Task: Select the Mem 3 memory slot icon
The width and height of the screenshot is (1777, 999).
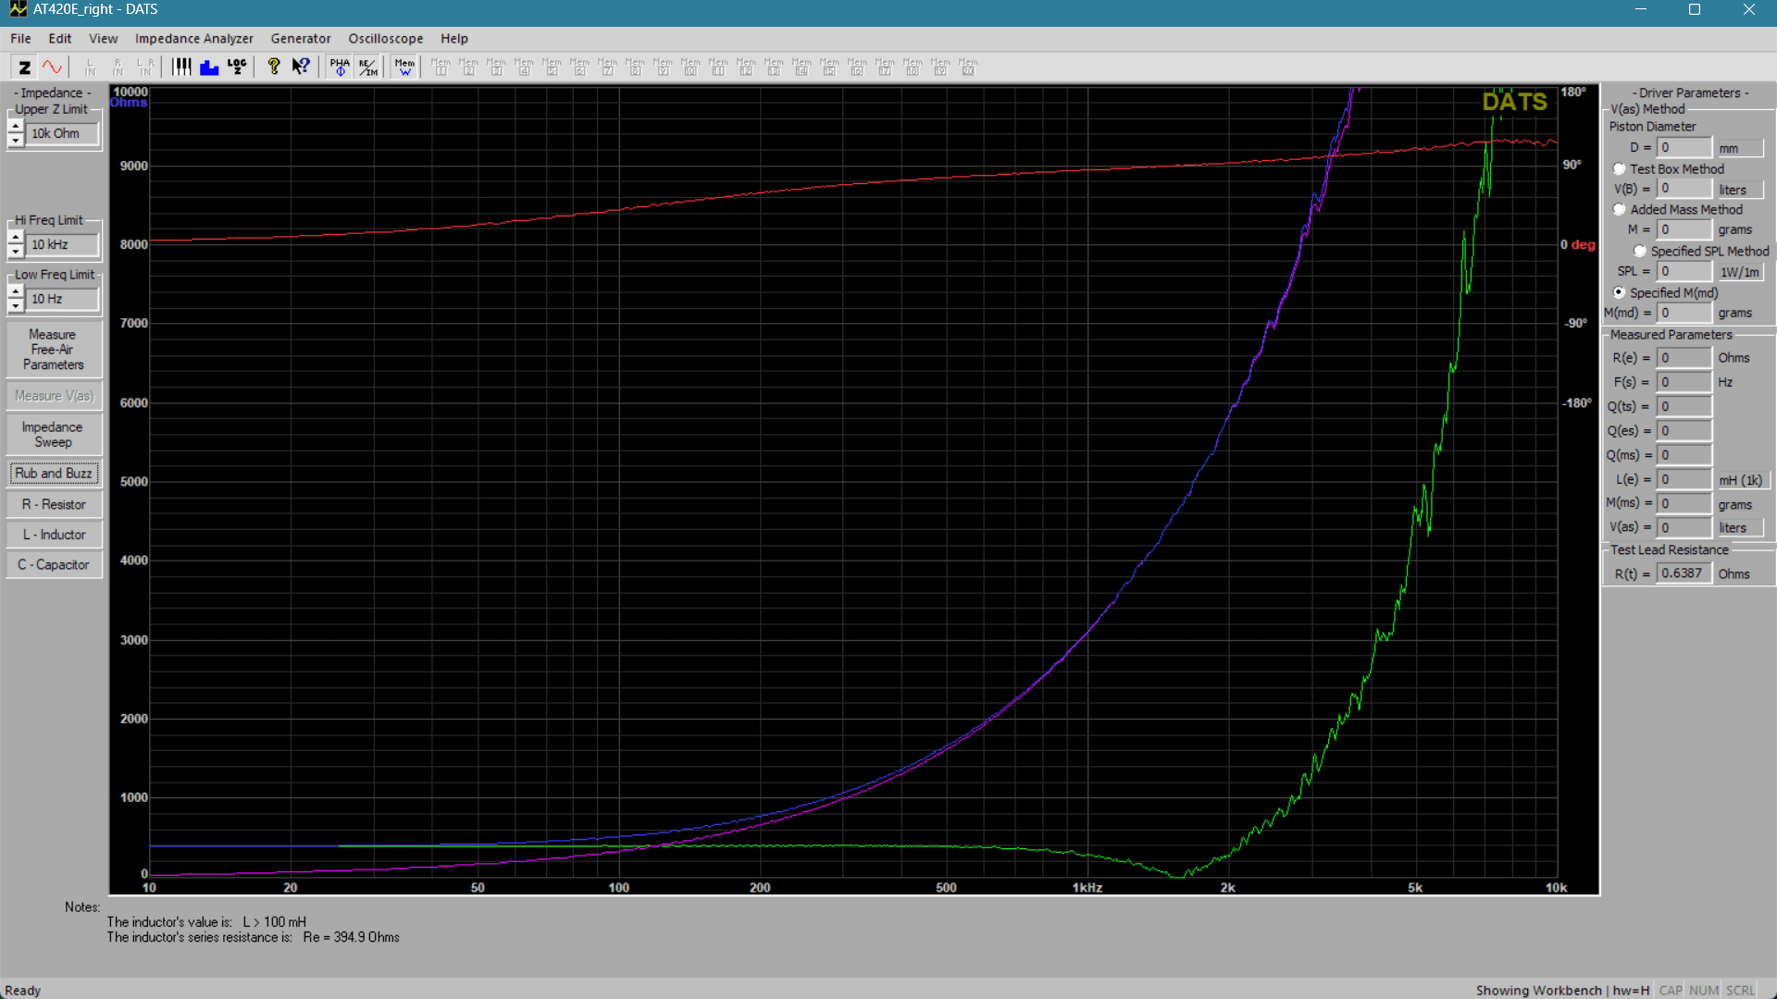Action: pyautogui.click(x=496, y=67)
